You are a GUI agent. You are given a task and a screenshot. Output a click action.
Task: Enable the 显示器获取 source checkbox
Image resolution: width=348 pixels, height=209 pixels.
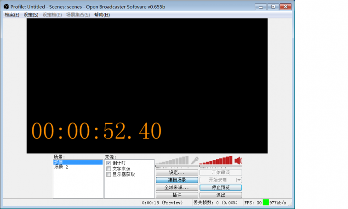pyautogui.click(x=108, y=174)
